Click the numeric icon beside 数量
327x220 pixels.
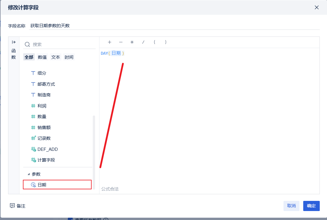[33, 117]
